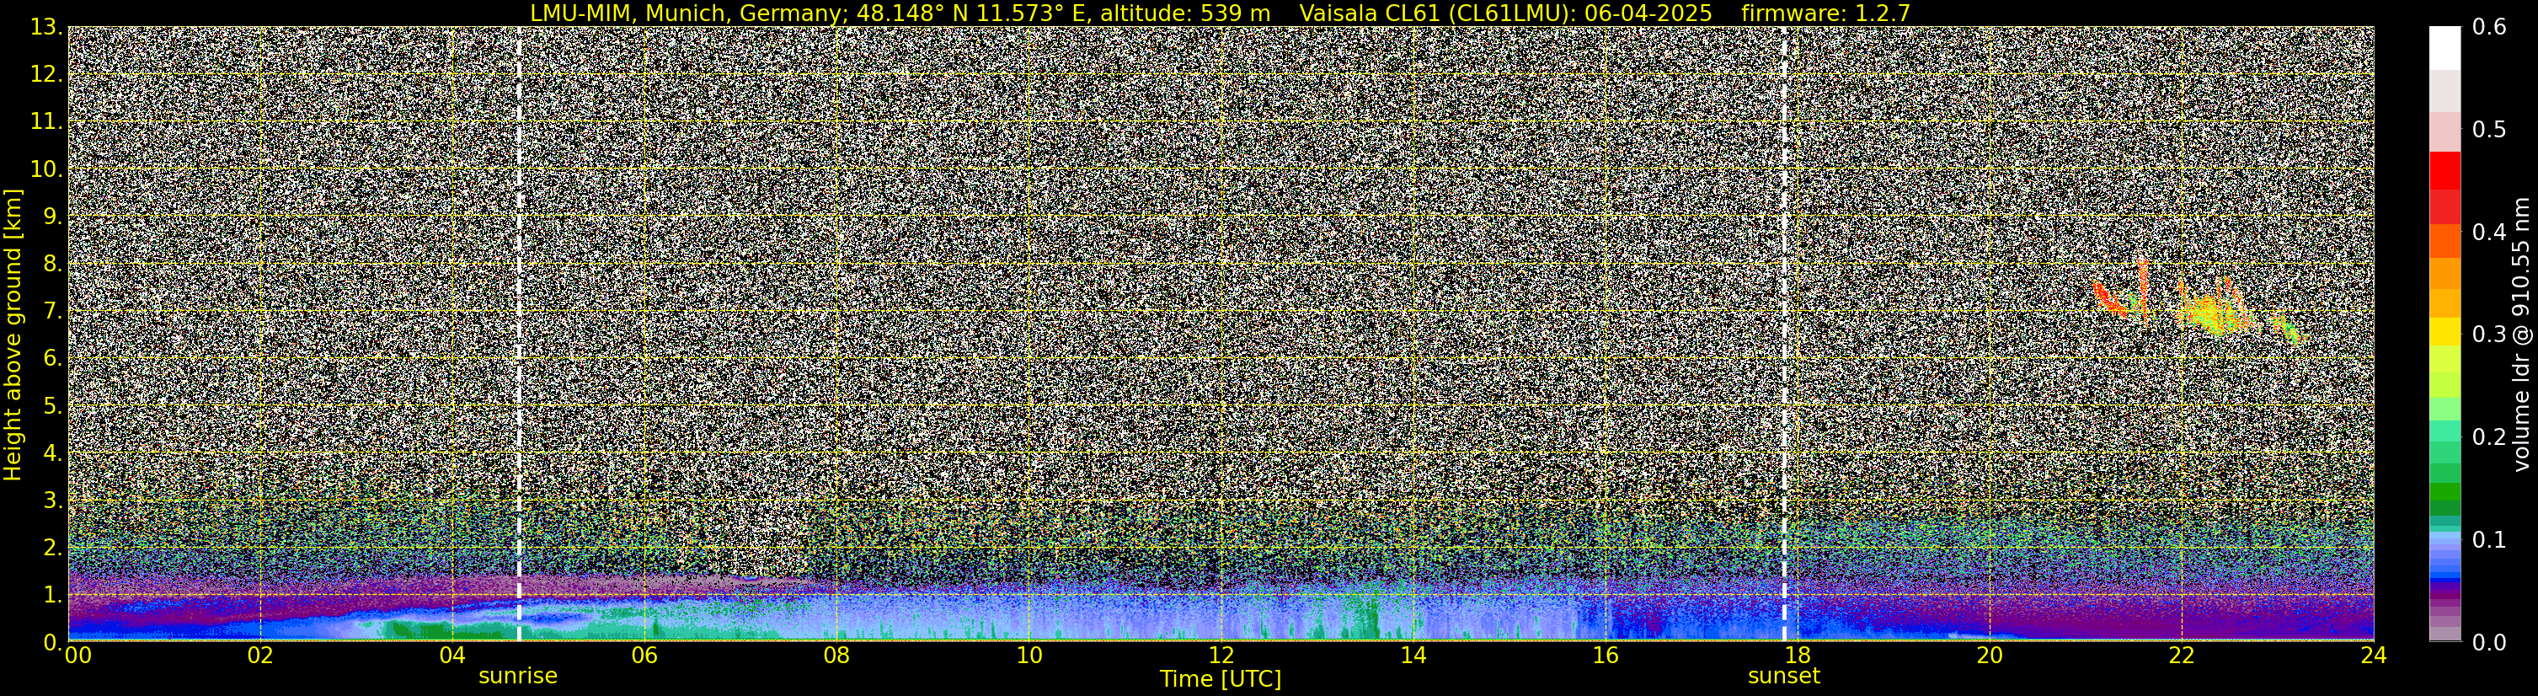Click the 'volume ldr @ 910.55 nm' colorbar label
Screen dimensions: 2538x696
coord(2522,335)
